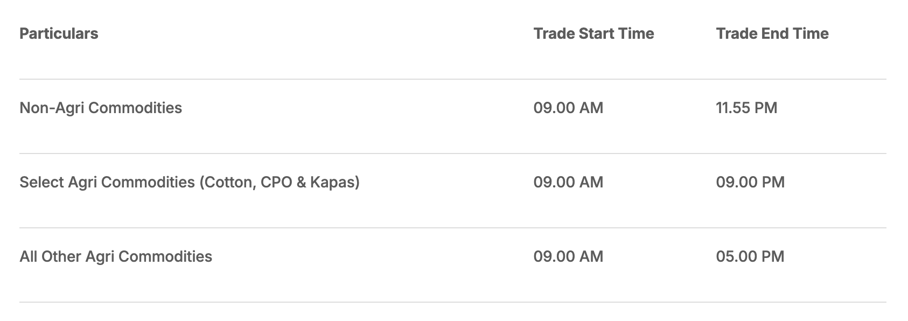Click the ampersand between CPO and Kapas

(x=301, y=183)
